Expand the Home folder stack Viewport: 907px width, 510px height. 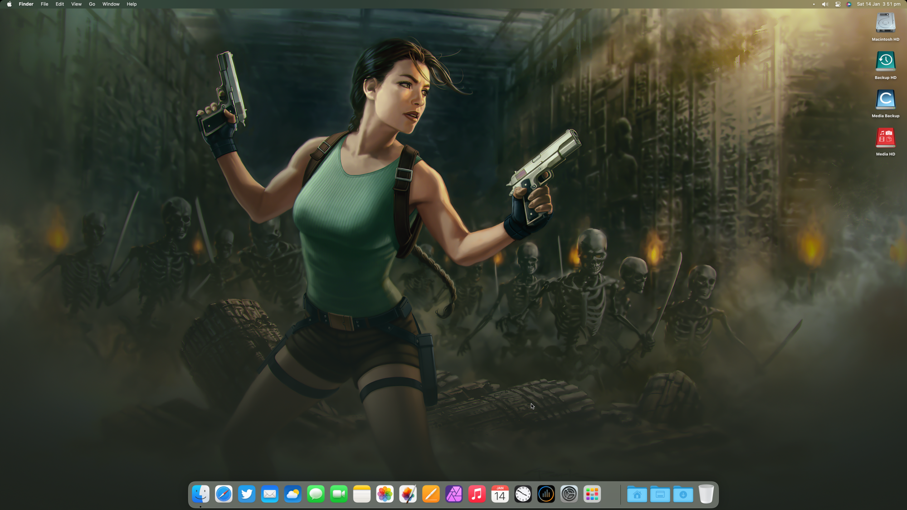tap(637, 494)
